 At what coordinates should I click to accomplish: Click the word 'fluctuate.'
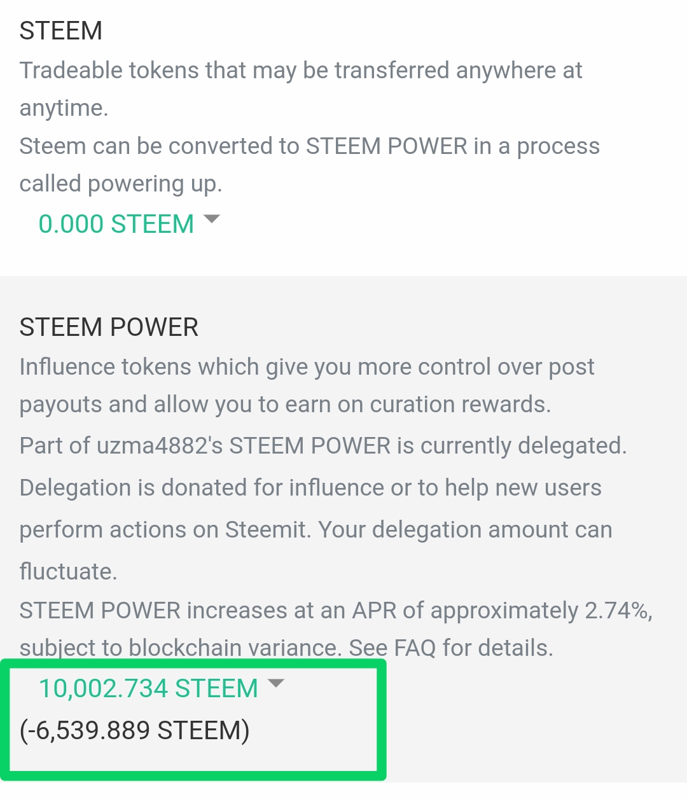pyautogui.click(x=68, y=571)
